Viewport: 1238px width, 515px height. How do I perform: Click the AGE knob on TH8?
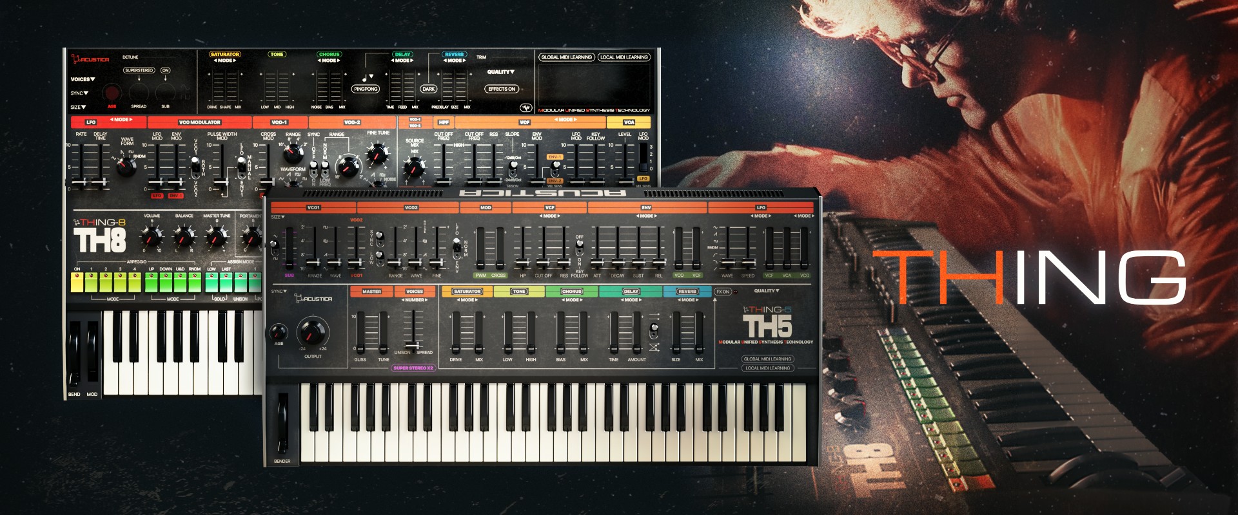(112, 93)
